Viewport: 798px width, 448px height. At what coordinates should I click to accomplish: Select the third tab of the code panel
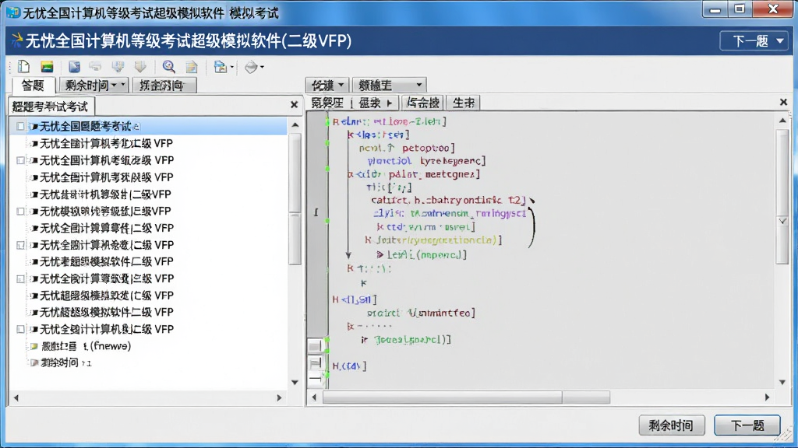pyautogui.click(x=422, y=103)
